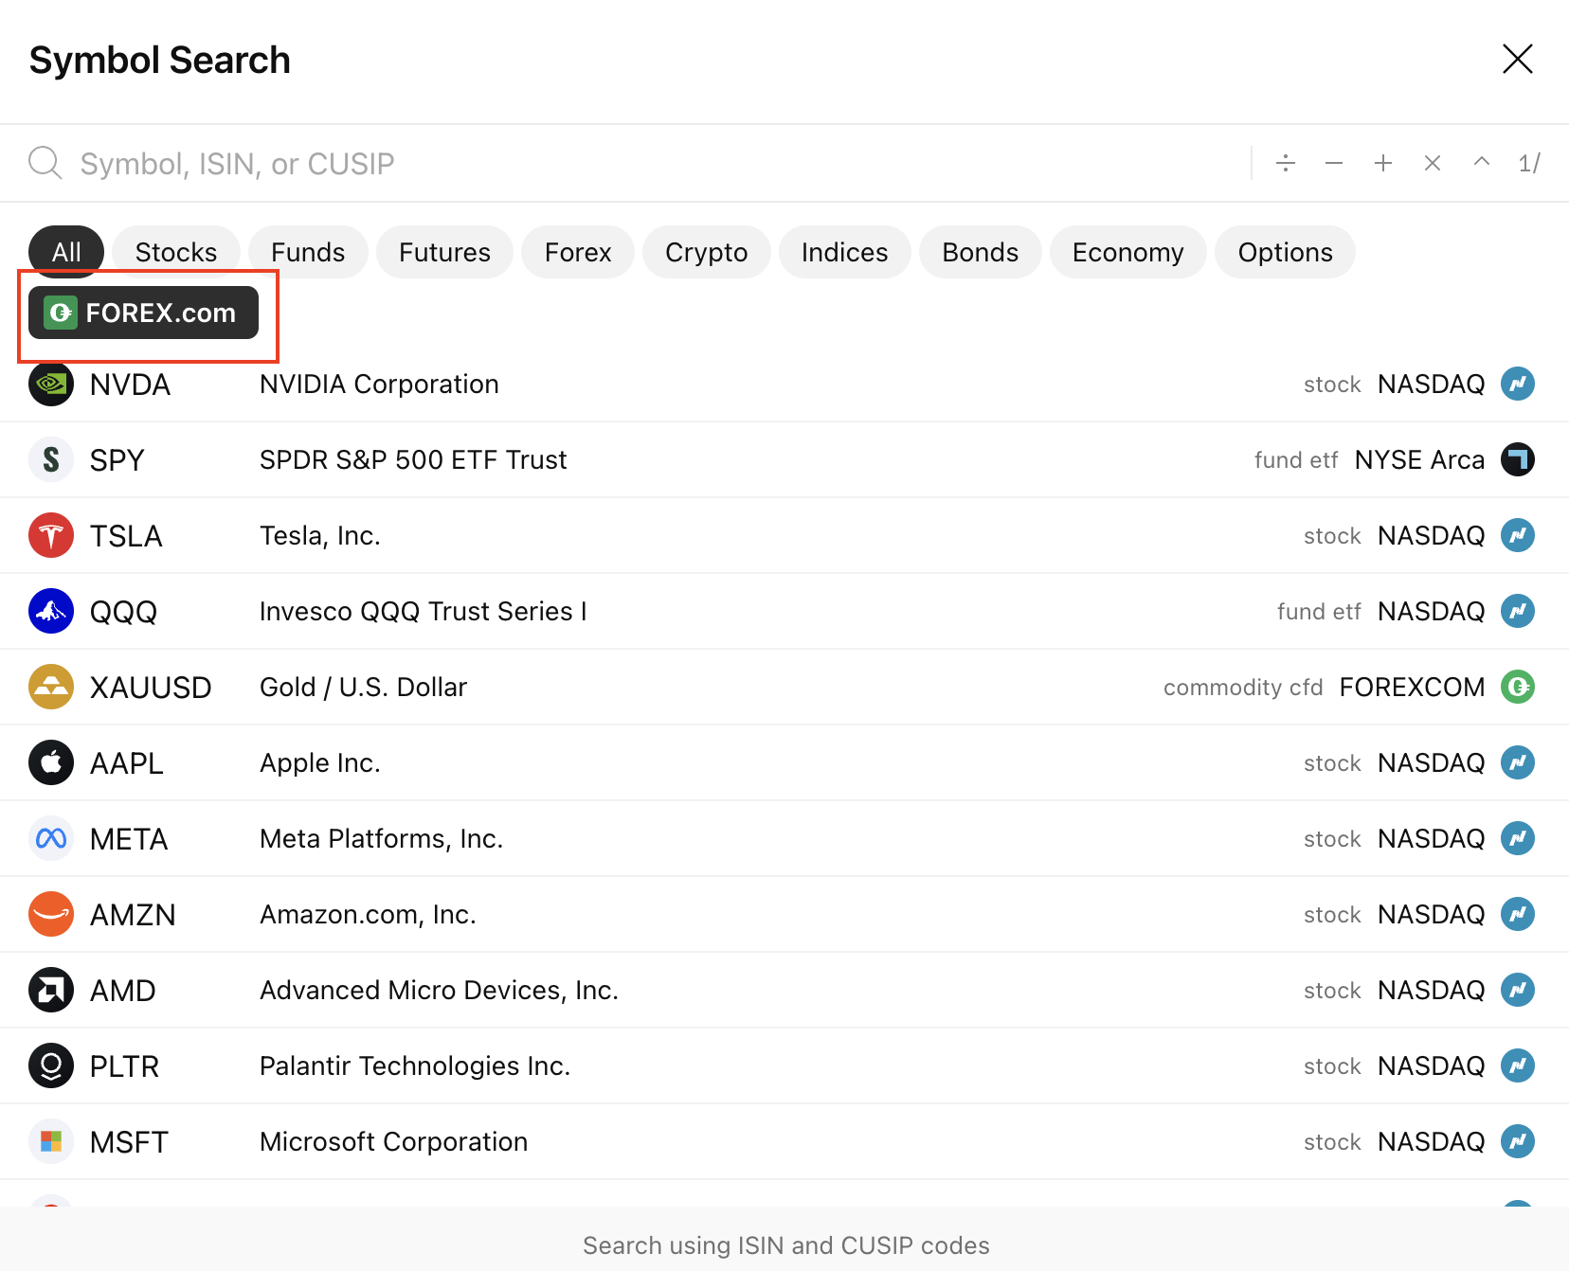Click the NVIDIA logo icon
The image size is (1569, 1271).
(x=51, y=384)
